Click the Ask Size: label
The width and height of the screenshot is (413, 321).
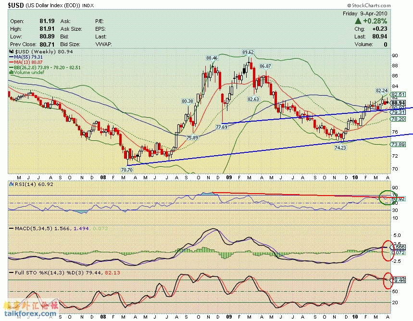click(71, 29)
